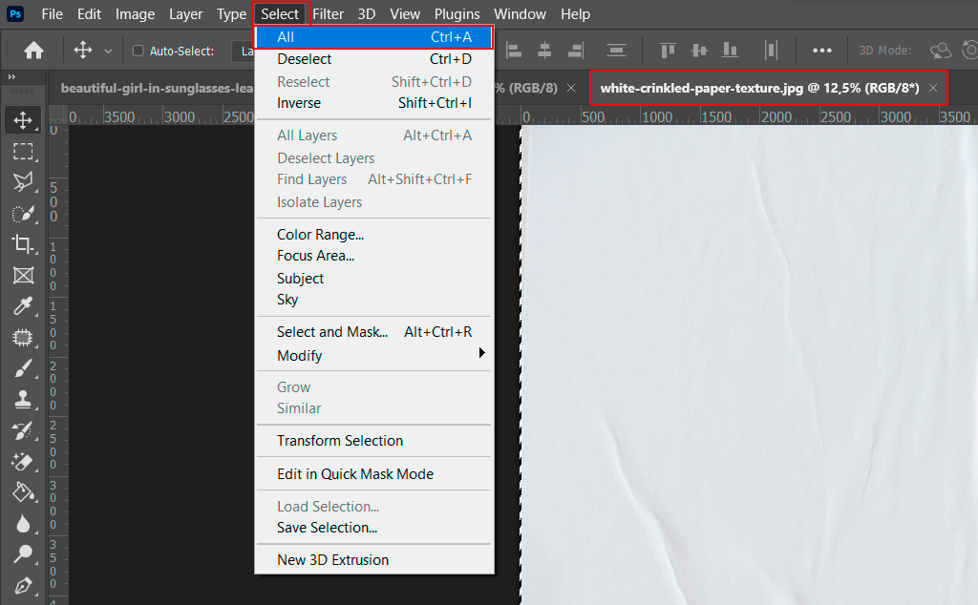Open the Move tool preset dropdown arrow

[108, 51]
